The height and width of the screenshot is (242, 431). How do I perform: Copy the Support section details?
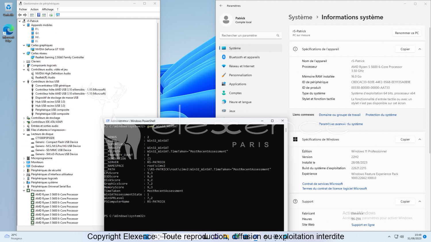coord(405,202)
